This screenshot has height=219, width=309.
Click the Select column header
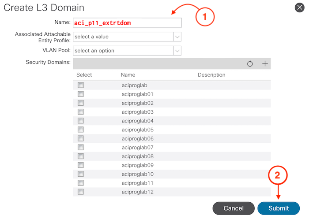point(84,75)
